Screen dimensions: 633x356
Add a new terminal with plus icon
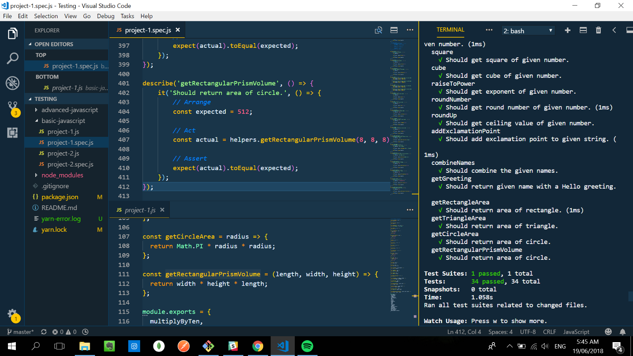tap(567, 30)
